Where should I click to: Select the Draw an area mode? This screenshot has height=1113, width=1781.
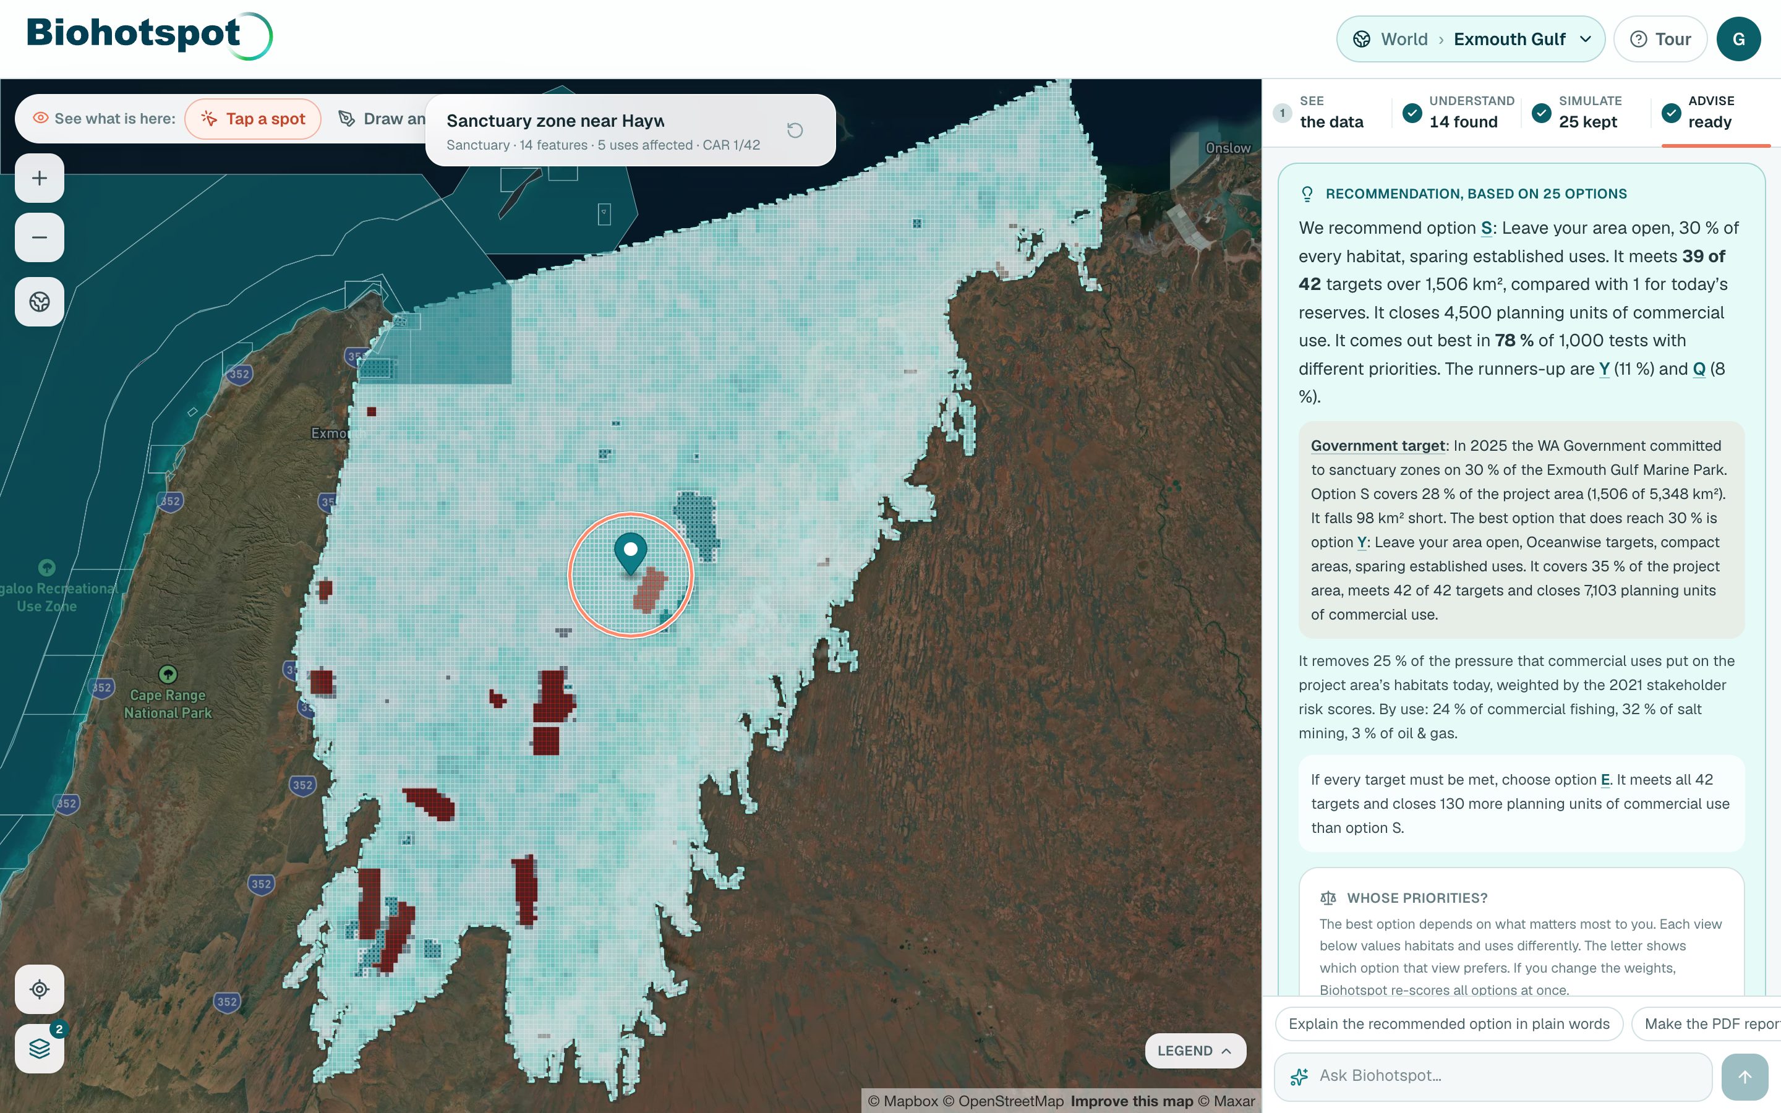point(381,119)
